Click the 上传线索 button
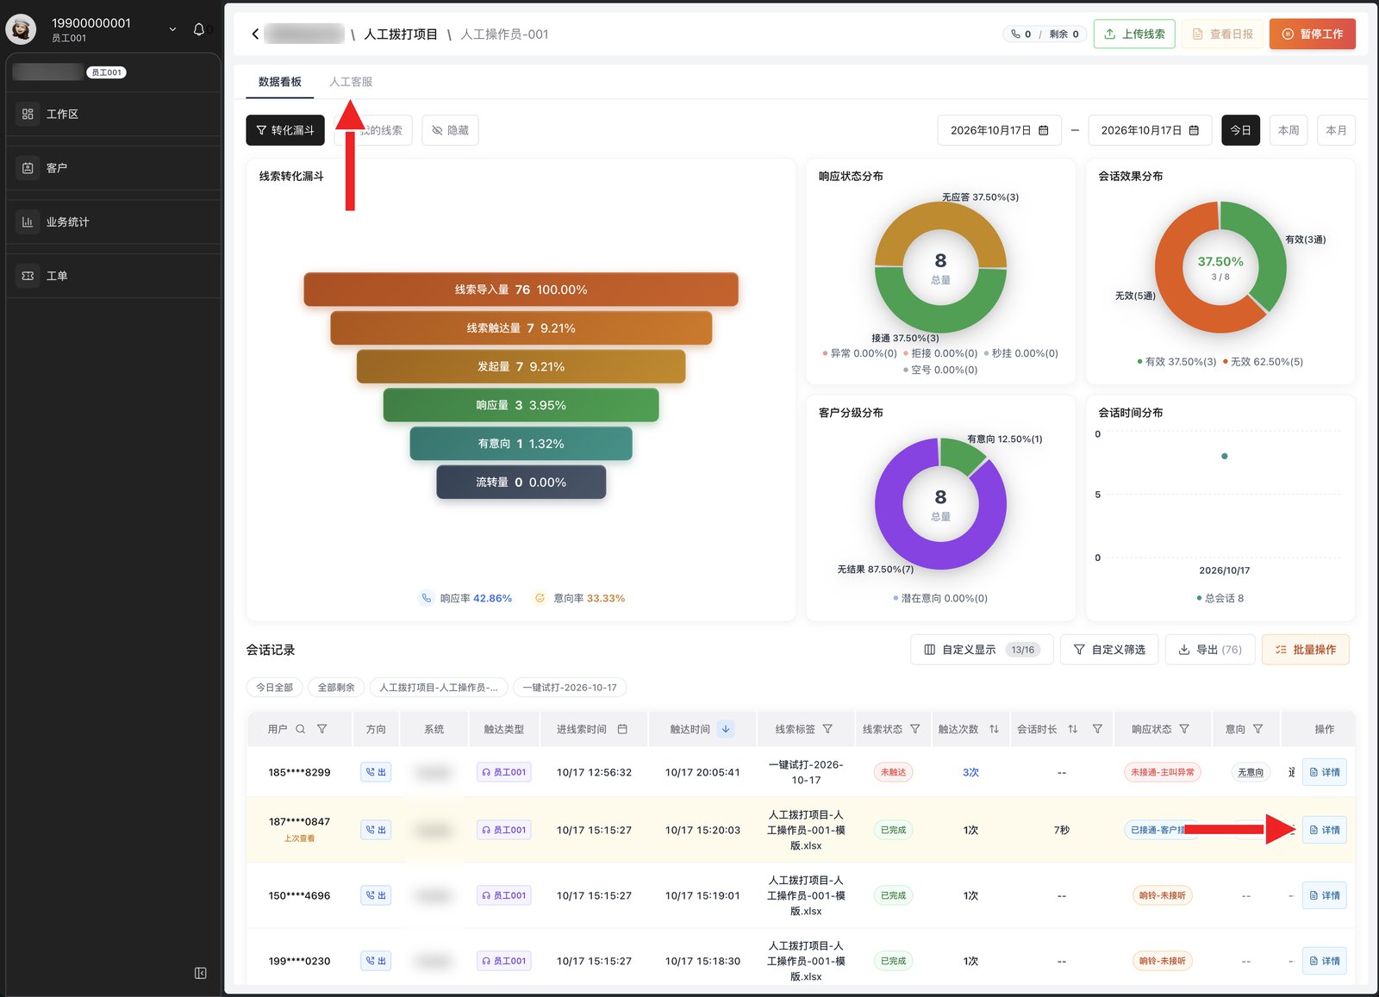 [1134, 34]
